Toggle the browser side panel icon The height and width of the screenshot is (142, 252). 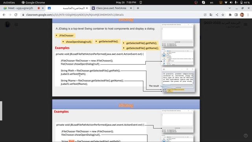coord(236,15)
